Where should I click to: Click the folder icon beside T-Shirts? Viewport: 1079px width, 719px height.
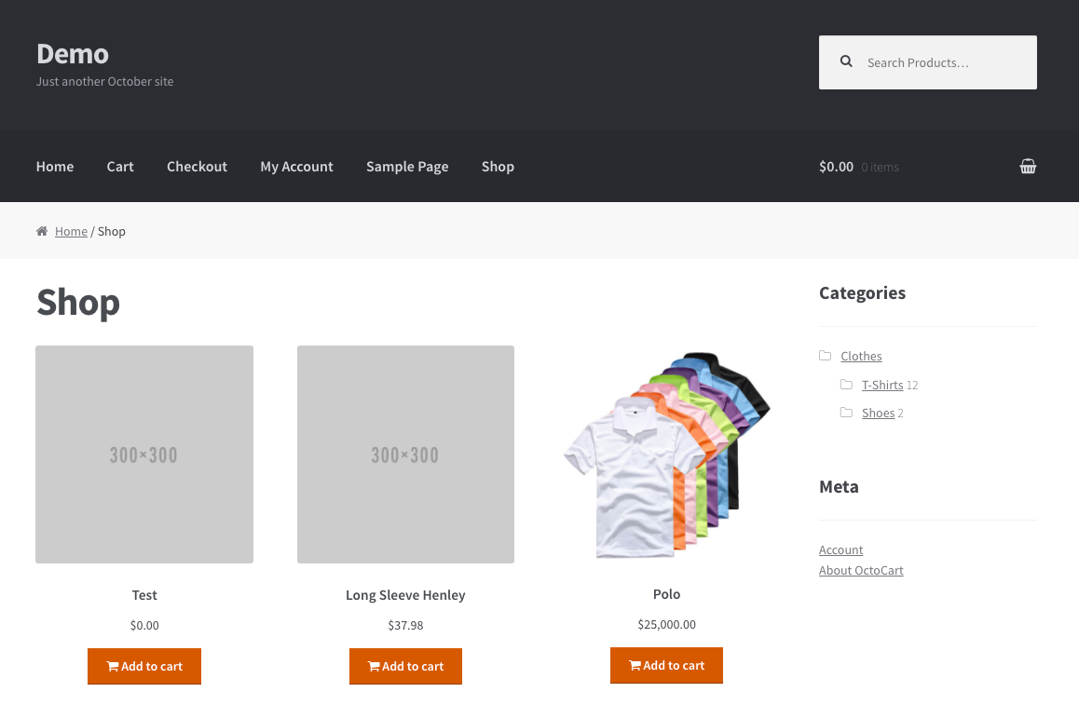[846, 385]
